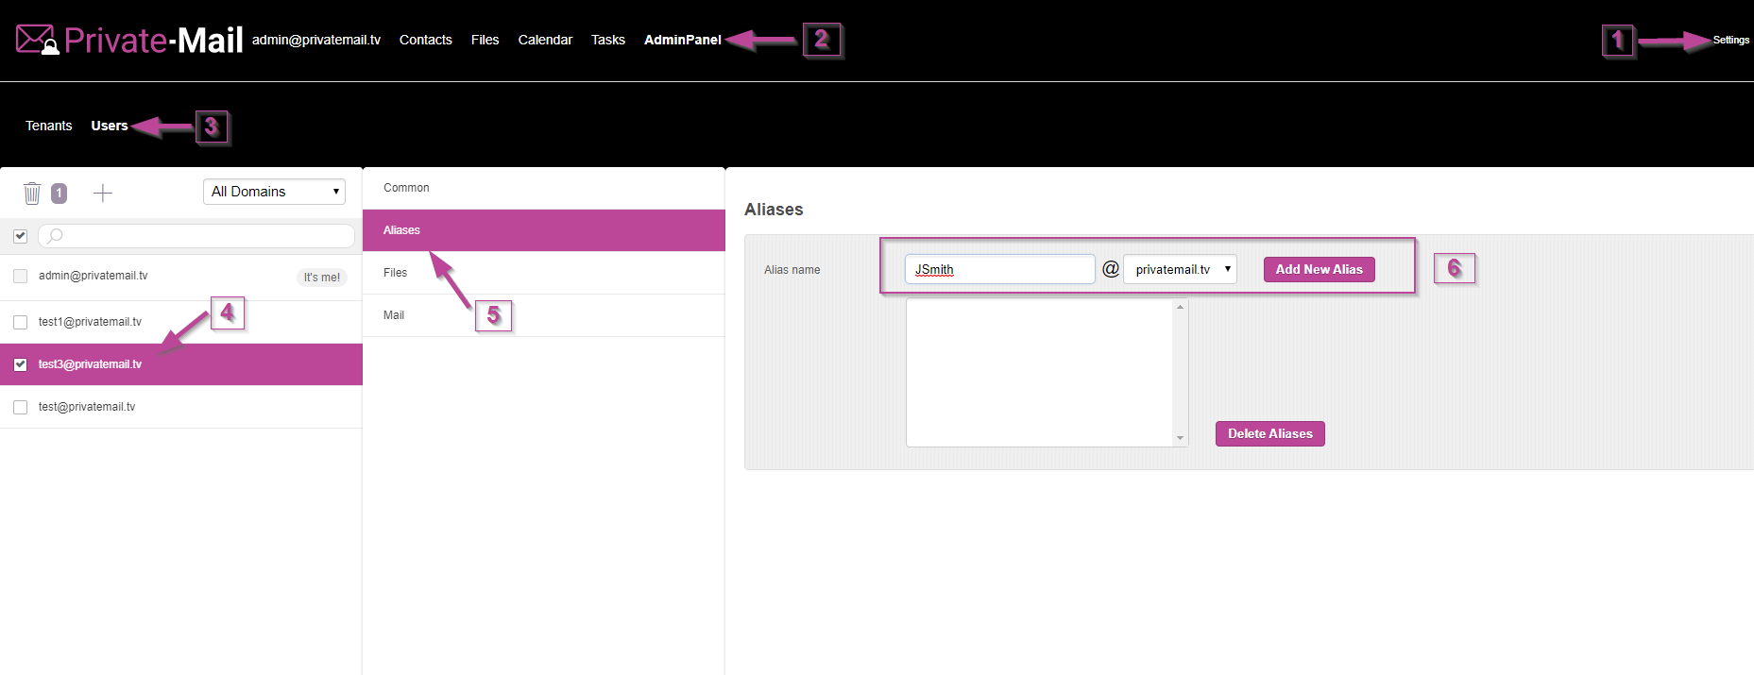The height and width of the screenshot is (675, 1754).
Task: Open the AdminPanel menu item
Action: click(x=682, y=40)
